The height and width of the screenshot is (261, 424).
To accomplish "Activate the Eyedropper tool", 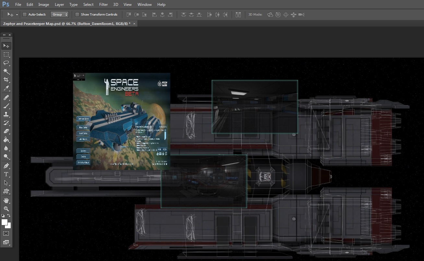I will [x=6, y=88].
